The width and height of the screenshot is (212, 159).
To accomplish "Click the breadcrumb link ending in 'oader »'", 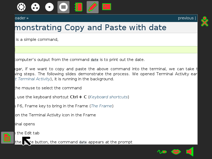I will [x=22, y=18].
